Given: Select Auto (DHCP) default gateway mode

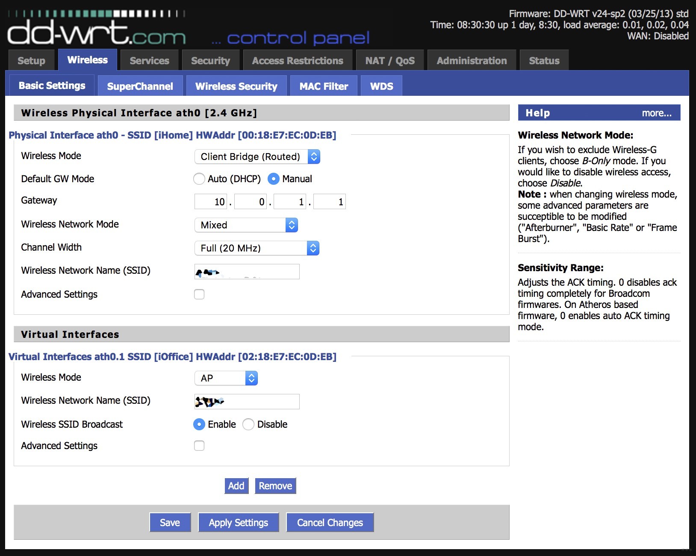Looking at the screenshot, I should (x=199, y=179).
